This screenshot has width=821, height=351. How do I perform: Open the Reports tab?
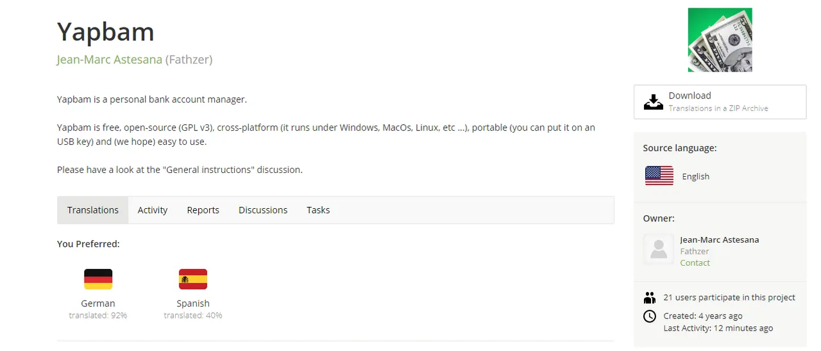pyautogui.click(x=203, y=210)
